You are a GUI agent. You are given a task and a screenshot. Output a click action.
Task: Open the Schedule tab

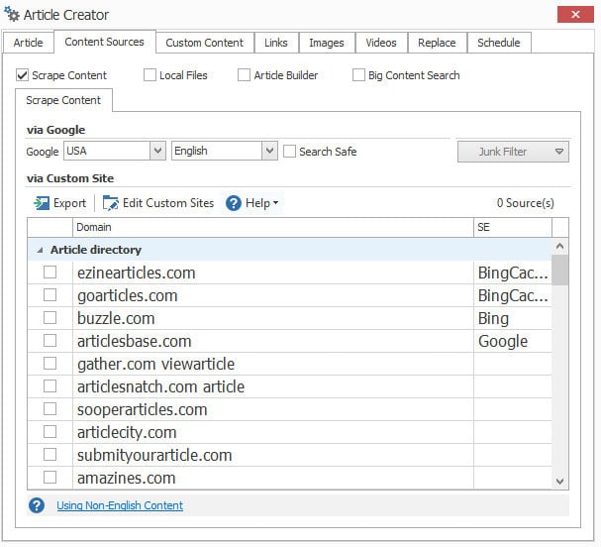click(x=498, y=43)
